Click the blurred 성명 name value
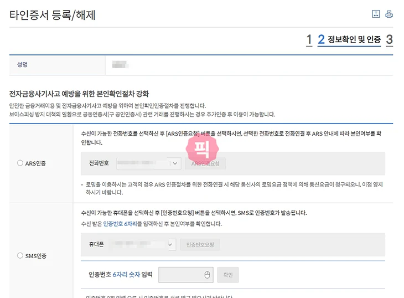 [120, 65]
